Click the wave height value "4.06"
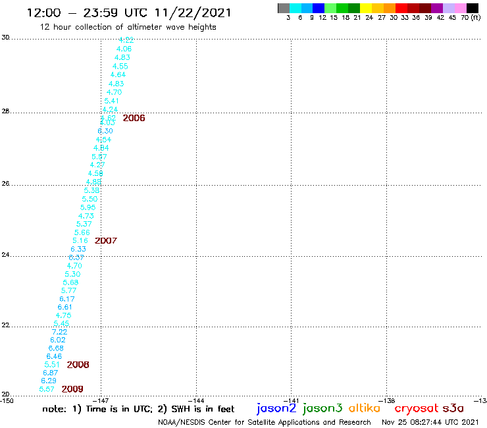 click(x=124, y=49)
